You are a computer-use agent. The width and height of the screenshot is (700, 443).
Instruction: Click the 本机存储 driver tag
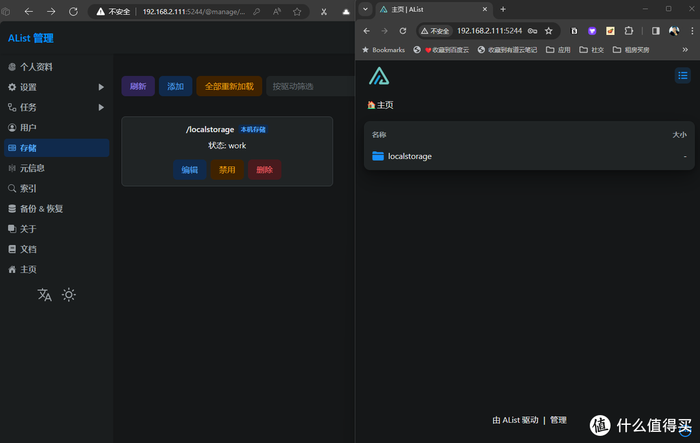(253, 130)
